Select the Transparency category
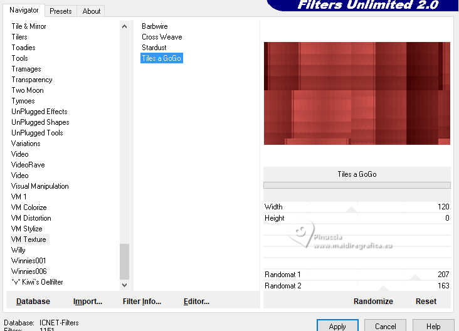 click(32, 80)
